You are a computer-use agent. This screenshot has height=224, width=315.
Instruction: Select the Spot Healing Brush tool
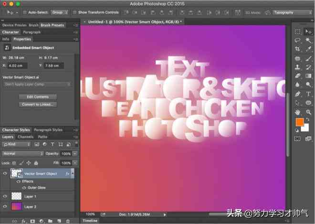point(298,59)
